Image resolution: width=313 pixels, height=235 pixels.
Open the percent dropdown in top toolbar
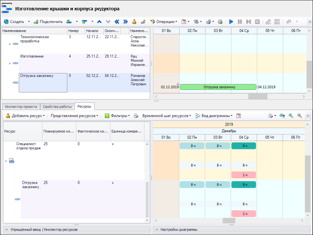click(201, 22)
